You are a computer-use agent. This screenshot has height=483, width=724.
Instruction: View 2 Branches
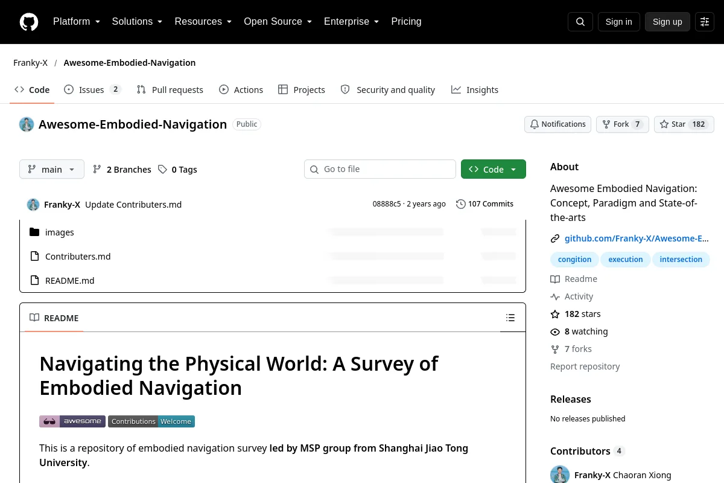click(122, 170)
